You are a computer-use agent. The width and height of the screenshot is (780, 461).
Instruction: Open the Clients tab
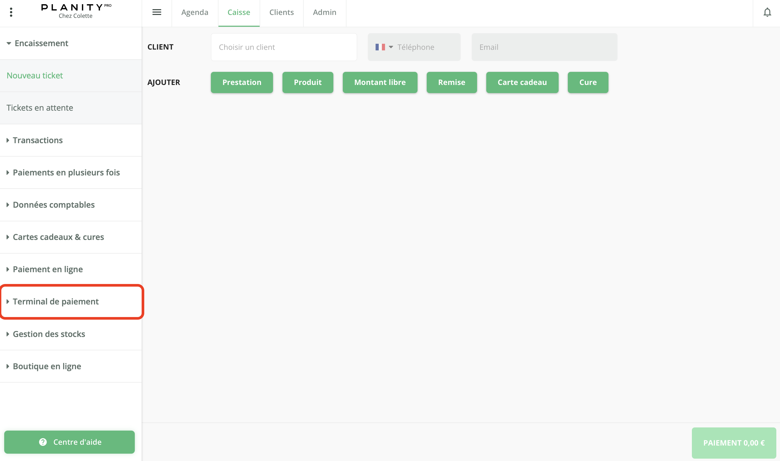[x=281, y=12]
